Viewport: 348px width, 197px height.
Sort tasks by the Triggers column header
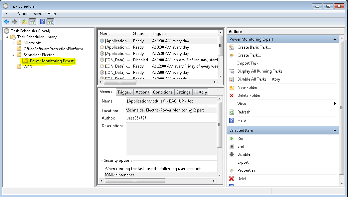coord(184,34)
